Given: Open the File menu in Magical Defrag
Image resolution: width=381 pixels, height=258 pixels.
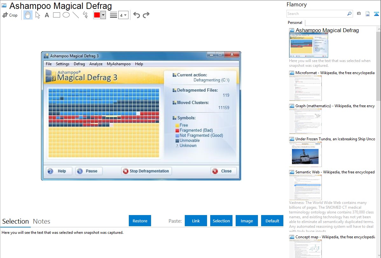Looking at the screenshot, I should pos(49,64).
